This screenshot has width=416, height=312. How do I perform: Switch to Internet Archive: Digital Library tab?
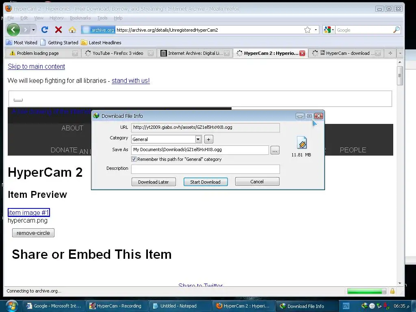tap(195, 53)
